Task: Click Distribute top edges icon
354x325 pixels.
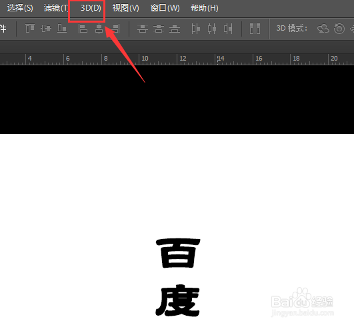Action: [143, 29]
